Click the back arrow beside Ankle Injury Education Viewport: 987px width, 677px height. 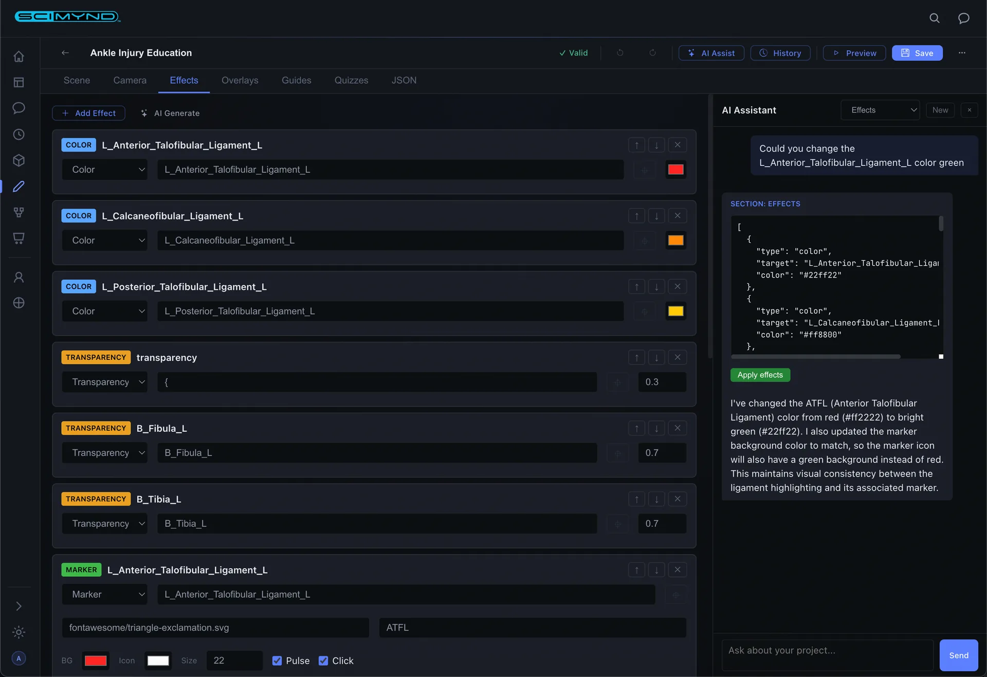pyautogui.click(x=65, y=53)
